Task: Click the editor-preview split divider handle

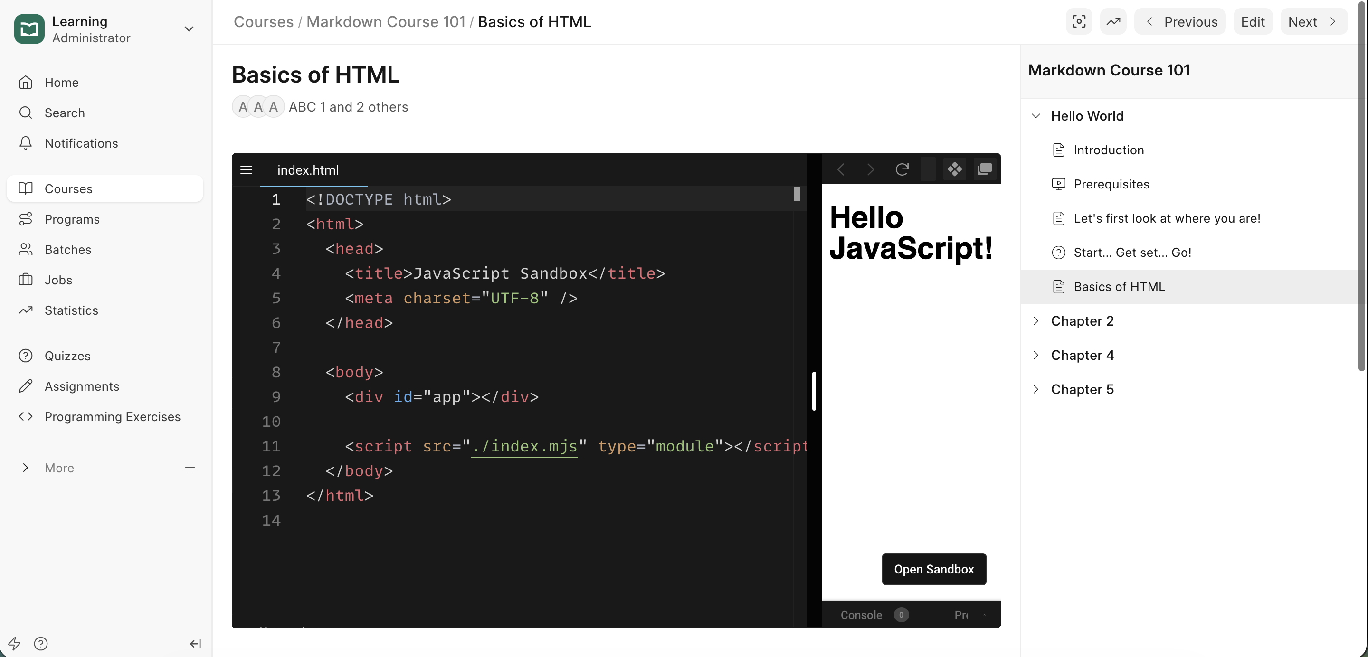Action: (814, 391)
